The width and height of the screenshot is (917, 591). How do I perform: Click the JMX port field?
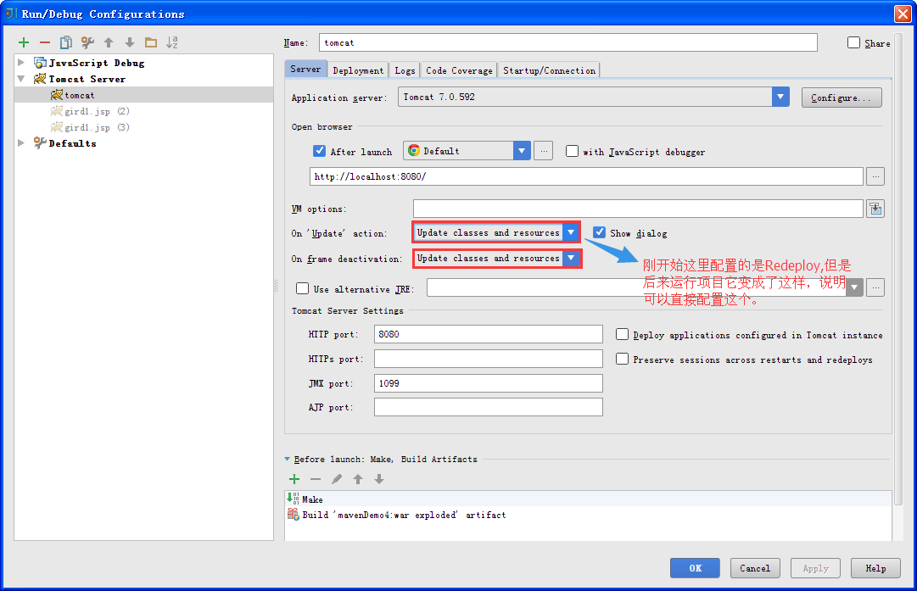tap(489, 383)
